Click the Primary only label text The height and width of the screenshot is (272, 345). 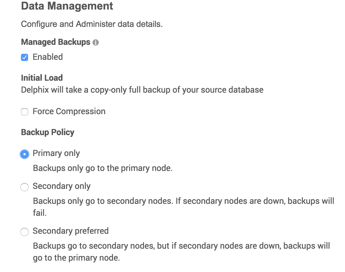point(56,153)
